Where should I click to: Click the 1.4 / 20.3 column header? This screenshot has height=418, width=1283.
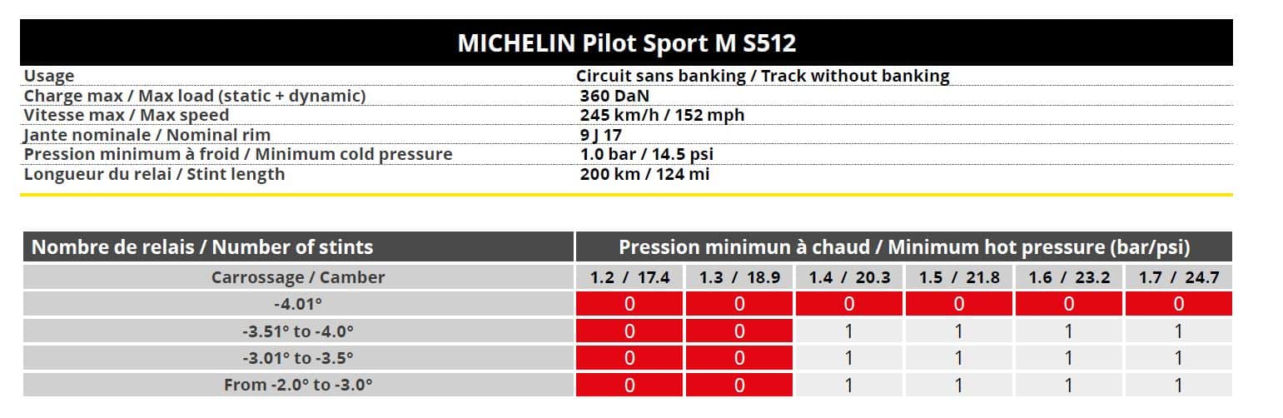pyautogui.click(x=848, y=277)
